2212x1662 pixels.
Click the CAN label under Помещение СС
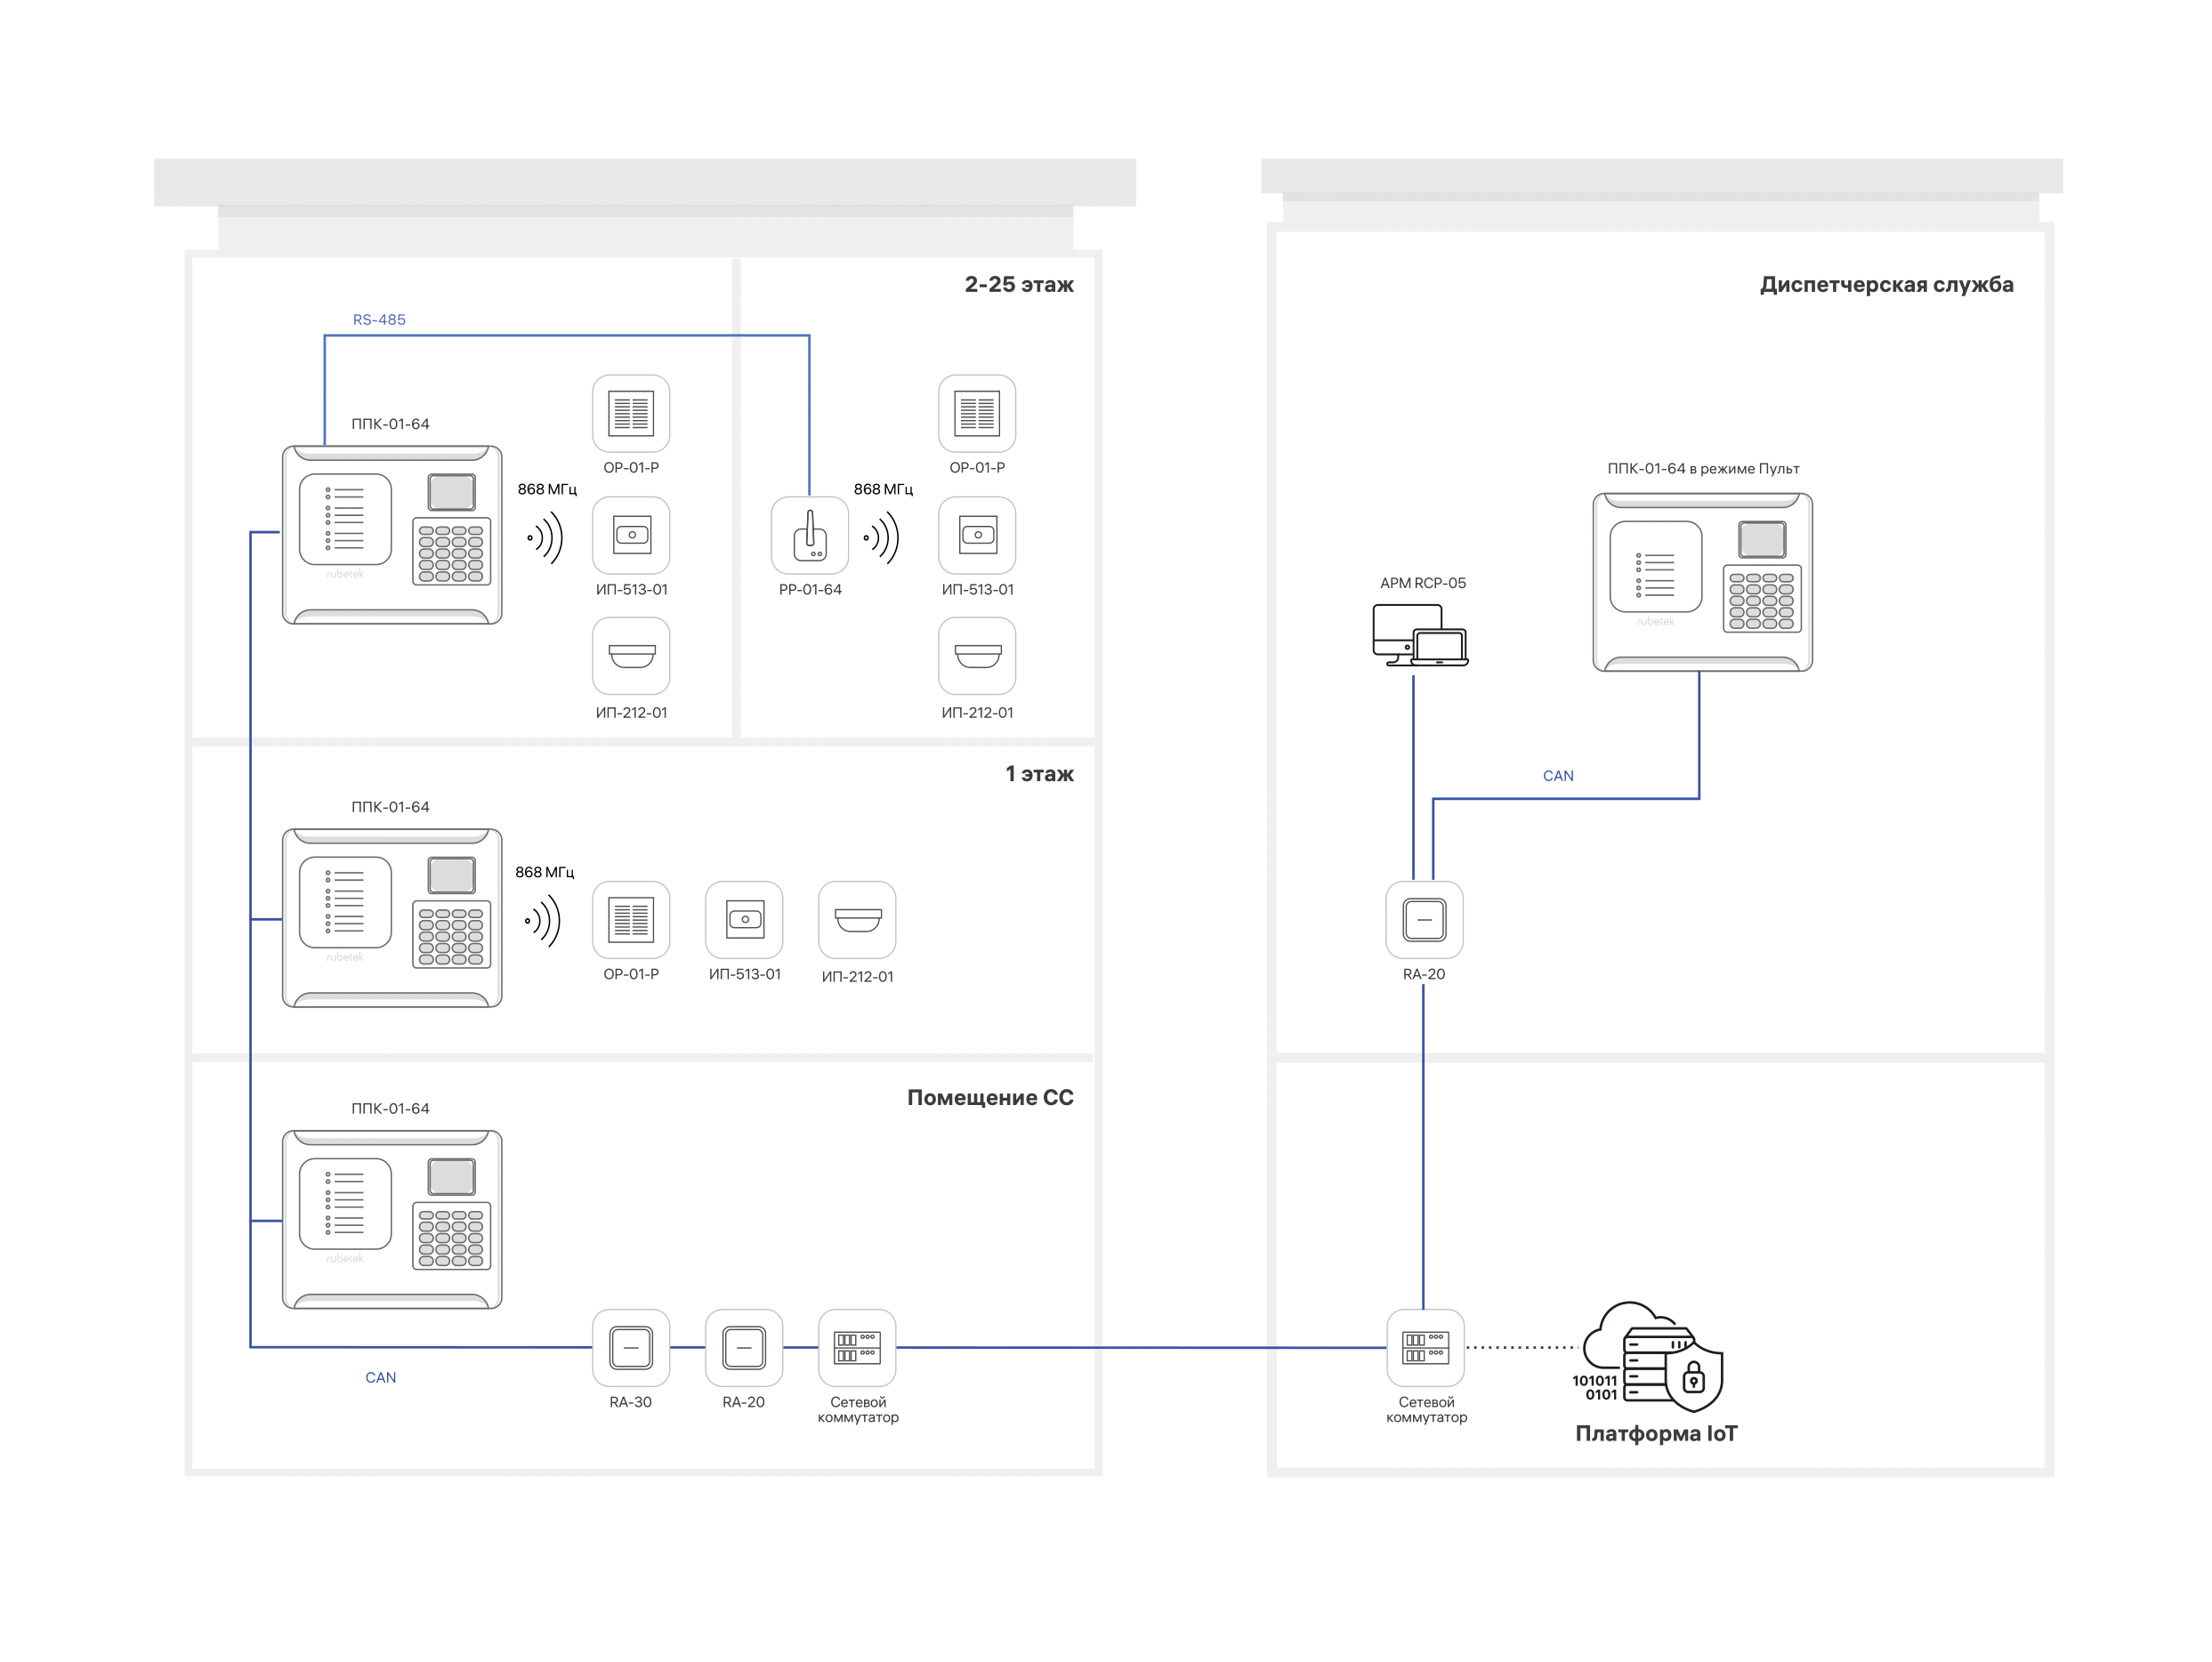[380, 1377]
